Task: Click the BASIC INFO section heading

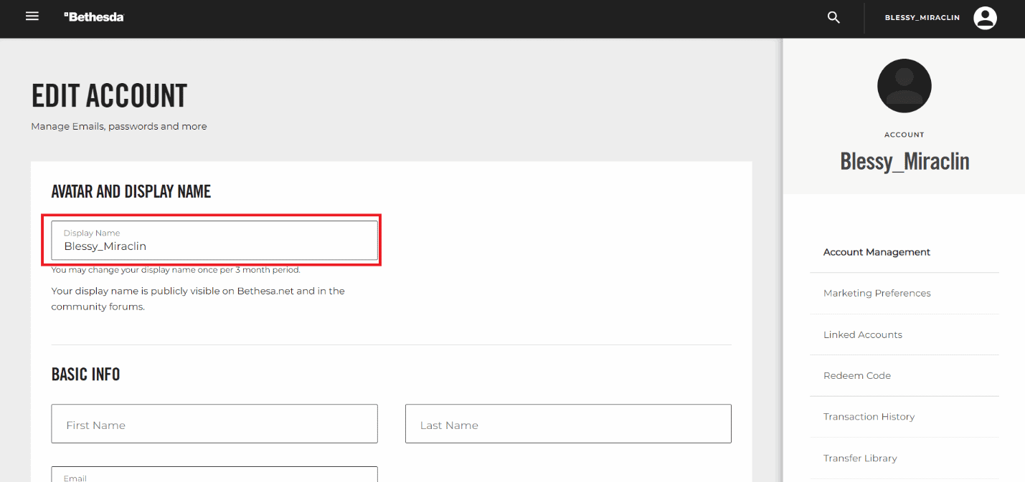Action: [85, 374]
